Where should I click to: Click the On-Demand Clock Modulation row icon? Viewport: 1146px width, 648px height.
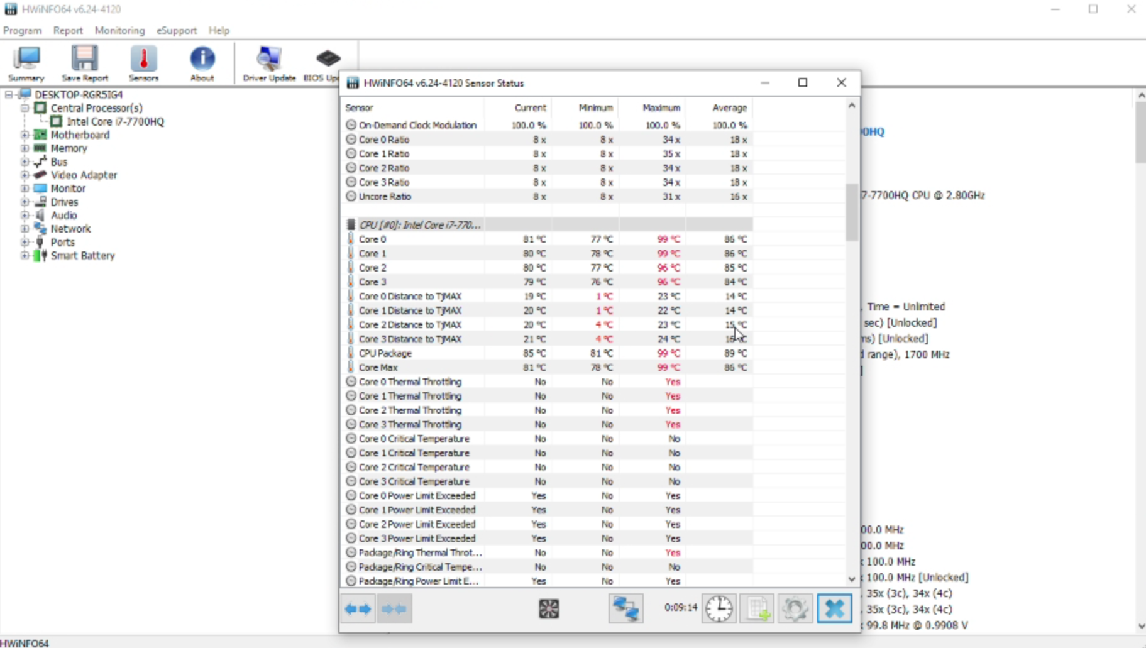351,125
